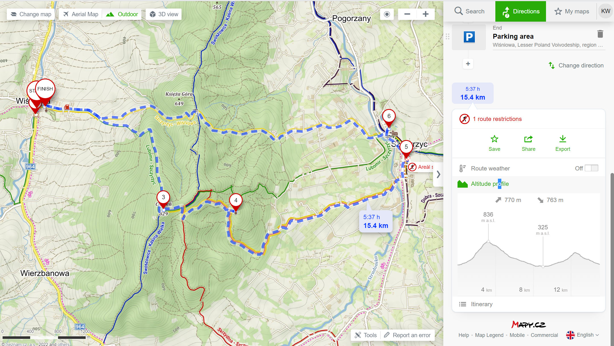
Task: Click the map zoom in plus icon
Action: coord(425,14)
